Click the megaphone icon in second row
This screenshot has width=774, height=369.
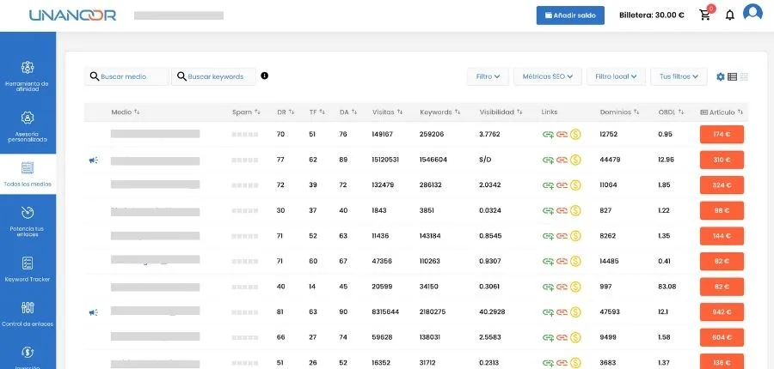pyautogui.click(x=93, y=160)
